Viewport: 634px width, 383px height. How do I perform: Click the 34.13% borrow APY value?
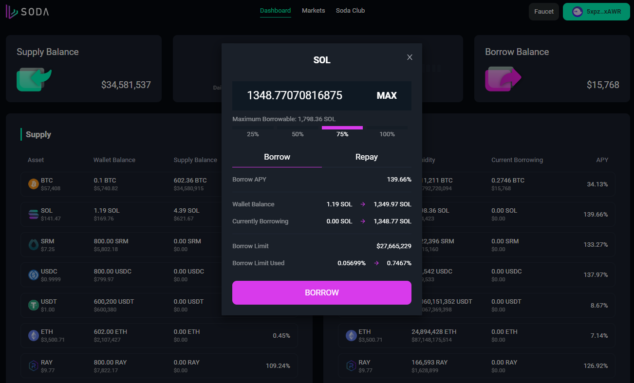pyautogui.click(x=597, y=184)
